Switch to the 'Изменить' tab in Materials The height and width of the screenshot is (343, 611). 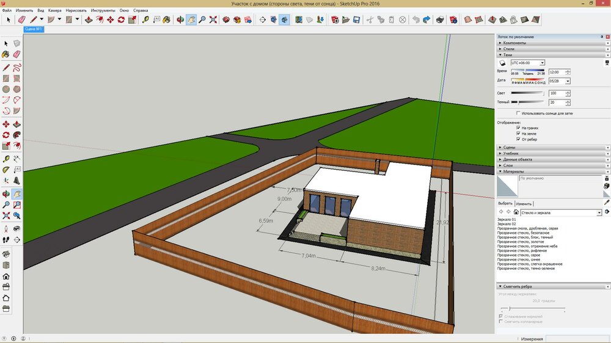pyautogui.click(x=524, y=203)
